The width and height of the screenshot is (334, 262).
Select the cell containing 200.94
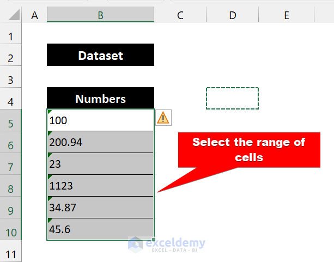click(101, 142)
